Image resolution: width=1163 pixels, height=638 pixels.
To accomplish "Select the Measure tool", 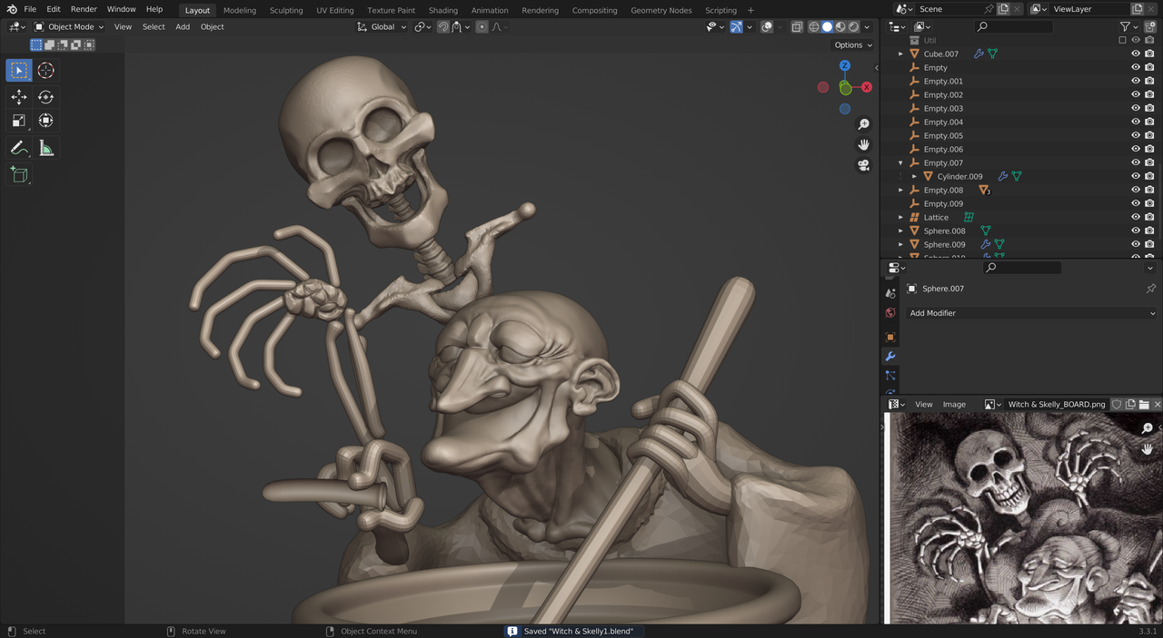I will pos(45,148).
